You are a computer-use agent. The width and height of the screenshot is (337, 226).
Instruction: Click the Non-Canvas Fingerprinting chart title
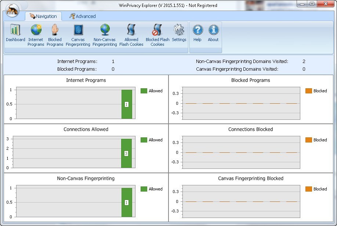tap(86, 178)
